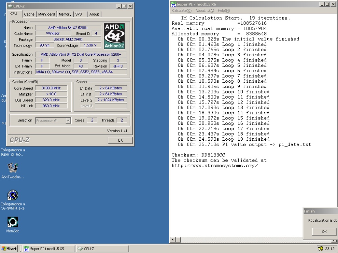Click the Core Speed value 3199.9 MHz
Viewport: 338px width, 253px height.
51,88
